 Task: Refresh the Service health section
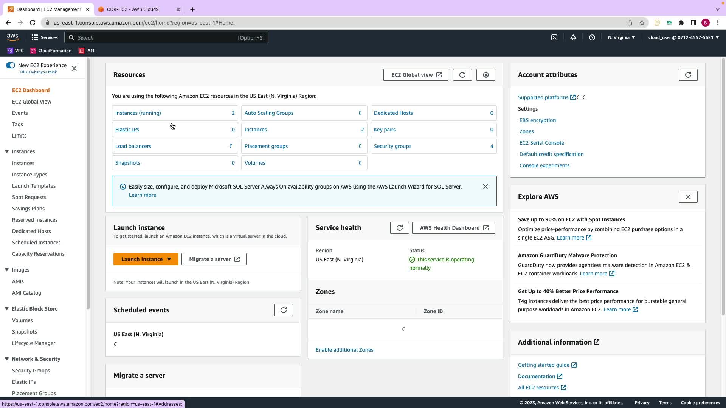(x=399, y=228)
